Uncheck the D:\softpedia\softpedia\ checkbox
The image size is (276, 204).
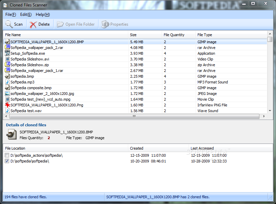coord(7,161)
